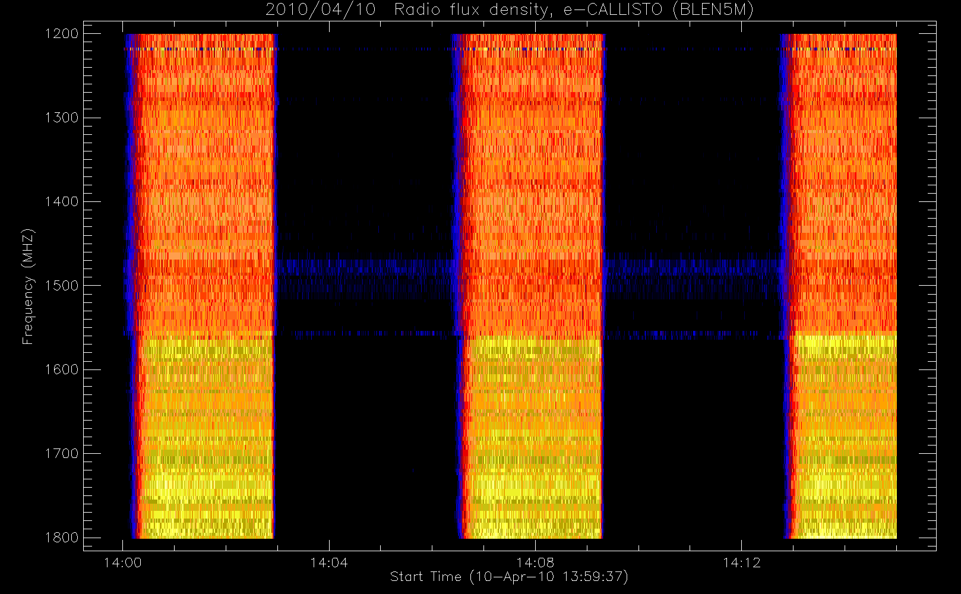Click the 1500 frequency tick label

62,286
